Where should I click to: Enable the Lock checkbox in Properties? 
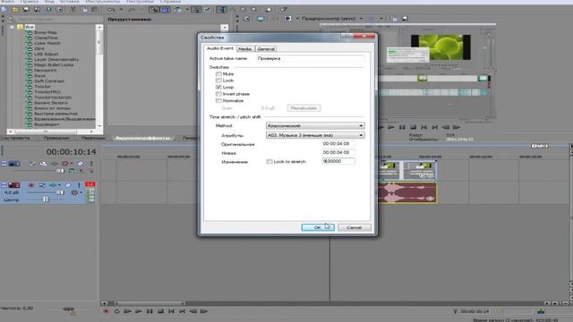pos(218,80)
